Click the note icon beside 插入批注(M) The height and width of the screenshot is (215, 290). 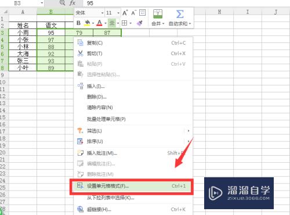pos(80,153)
